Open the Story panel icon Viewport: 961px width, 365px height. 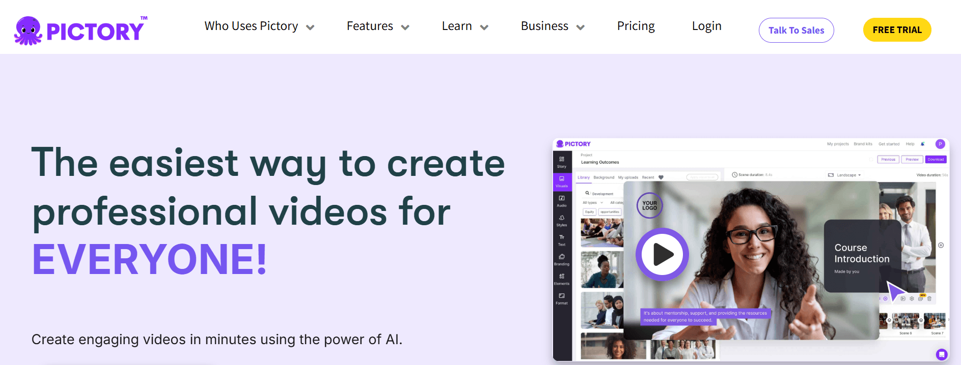point(562,162)
